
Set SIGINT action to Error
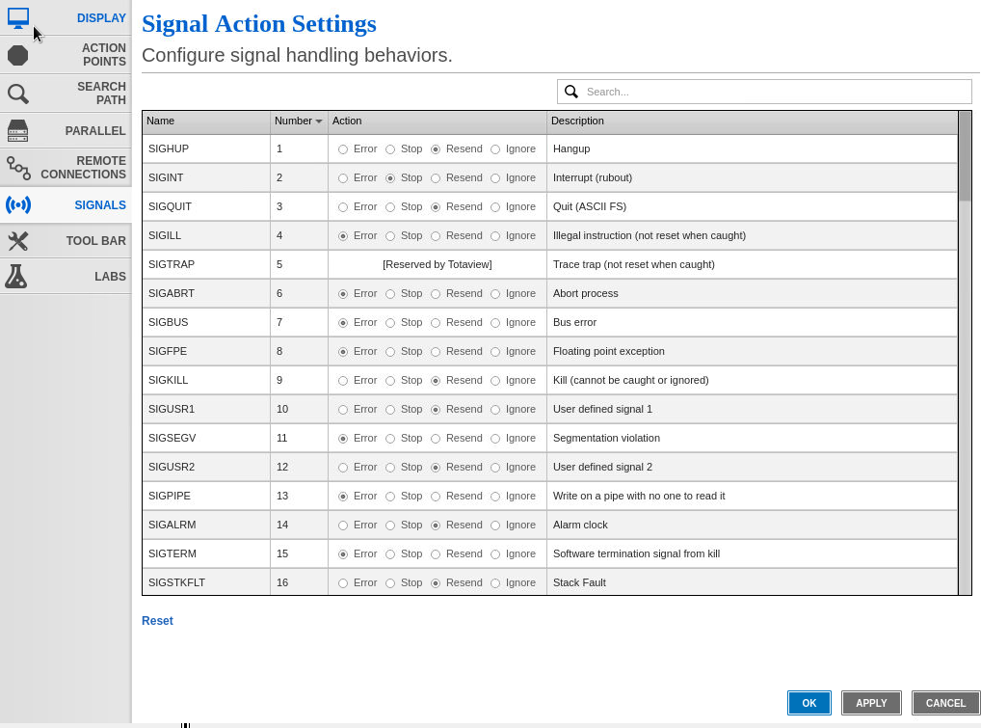point(343,178)
